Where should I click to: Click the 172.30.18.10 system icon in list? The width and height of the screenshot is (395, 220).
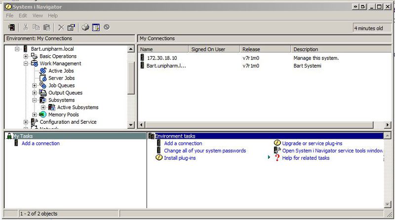[142, 58]
